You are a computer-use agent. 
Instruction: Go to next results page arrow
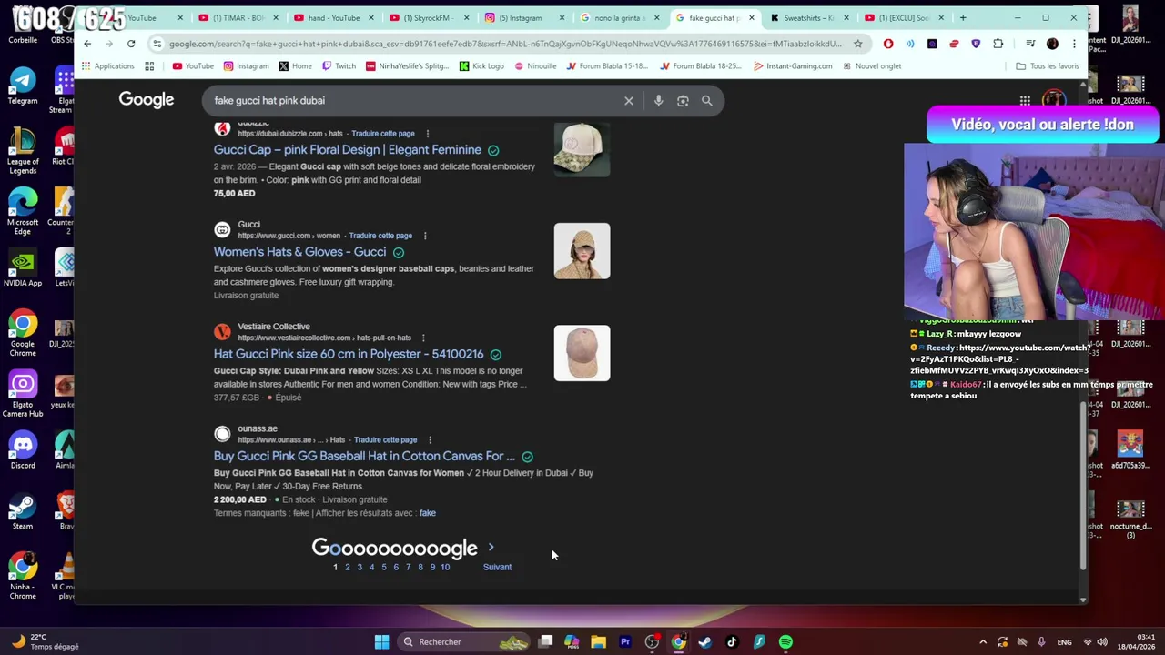pyautogui.click(x=491, y=548)
